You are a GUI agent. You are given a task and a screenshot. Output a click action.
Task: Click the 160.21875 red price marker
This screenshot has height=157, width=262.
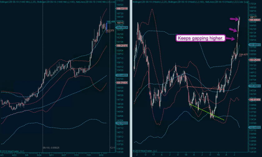(122, 46)
